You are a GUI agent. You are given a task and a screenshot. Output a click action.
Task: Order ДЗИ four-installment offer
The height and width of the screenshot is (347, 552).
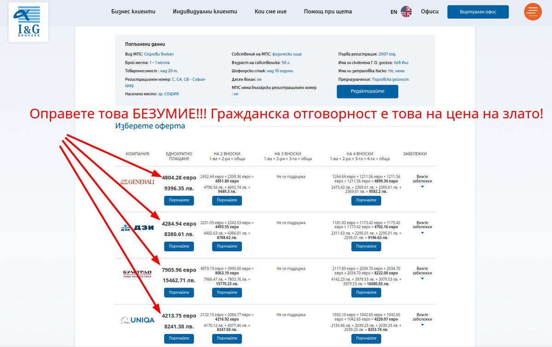click(366, 246)
